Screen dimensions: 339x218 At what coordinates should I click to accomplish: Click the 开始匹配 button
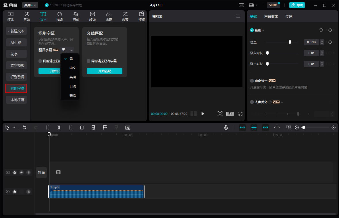tap(105, 71)
